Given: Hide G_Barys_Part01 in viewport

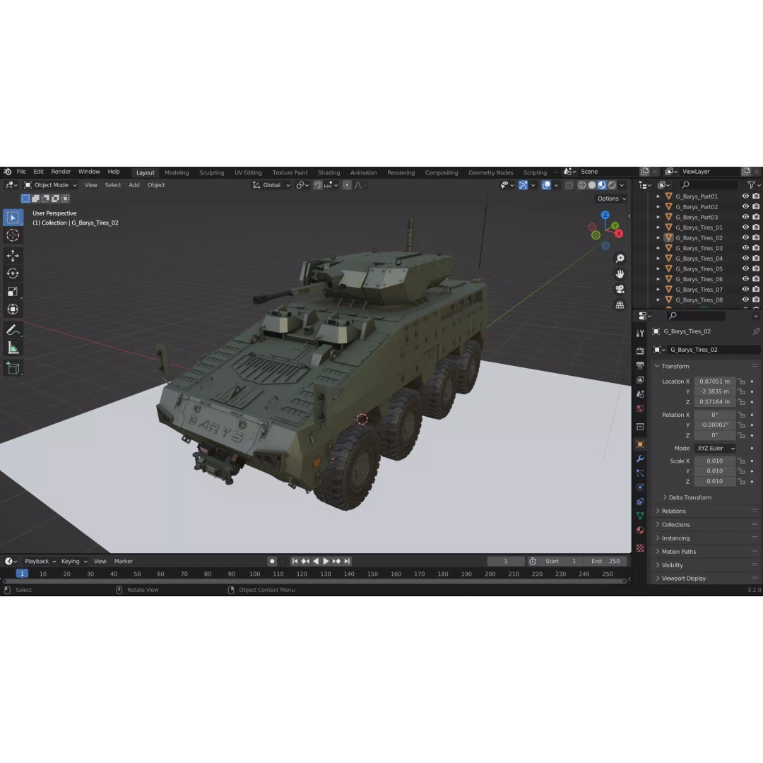Looking at the screenshot, I should [745, 196].
